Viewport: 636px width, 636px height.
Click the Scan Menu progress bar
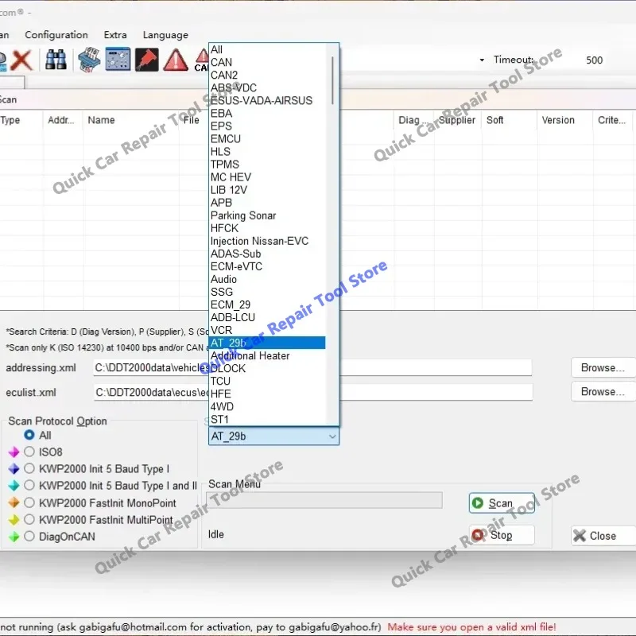[324, 500]
